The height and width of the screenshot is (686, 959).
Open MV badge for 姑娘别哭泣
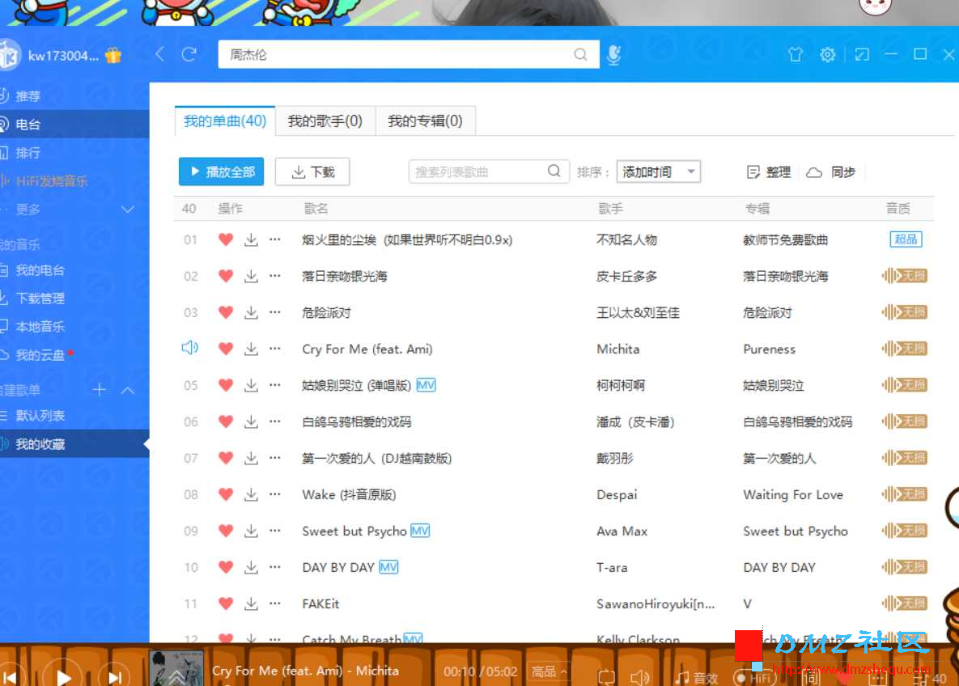pos(426,385)
